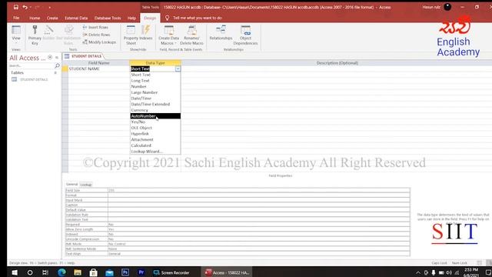Click the Indexed property value
492x277 pixels.
pos(259,234)
